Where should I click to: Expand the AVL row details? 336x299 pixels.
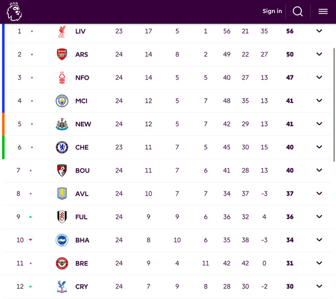(319, 194)
